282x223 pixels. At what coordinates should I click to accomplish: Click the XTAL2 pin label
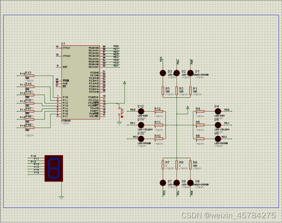coord(66,56)
